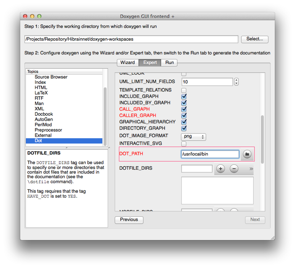The width and height of the screenshot is (295, 268).
Task: Uncheck INCLUDE_GRAPH option
Action: point(184,96)
